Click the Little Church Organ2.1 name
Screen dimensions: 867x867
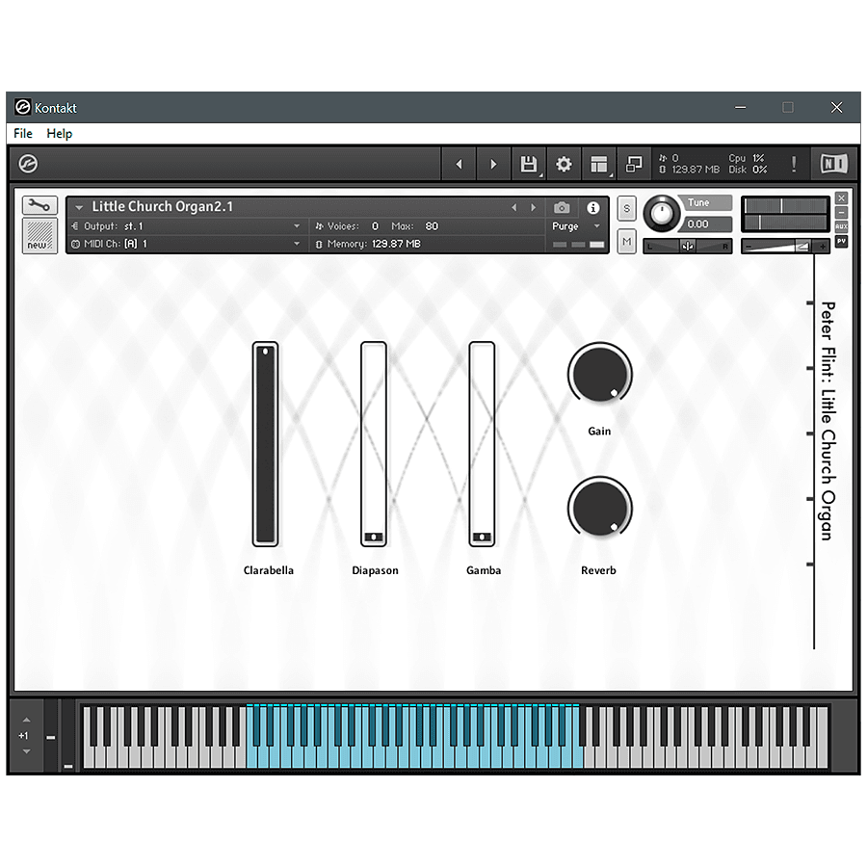coord(163,207)
